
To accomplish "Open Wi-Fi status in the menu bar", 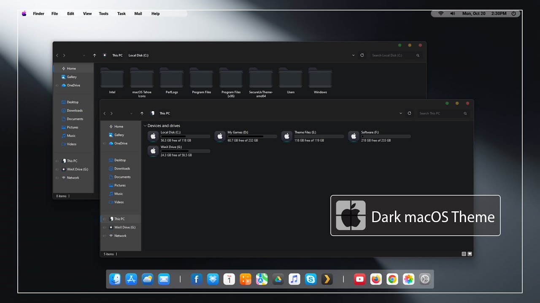I will (441, 13).
